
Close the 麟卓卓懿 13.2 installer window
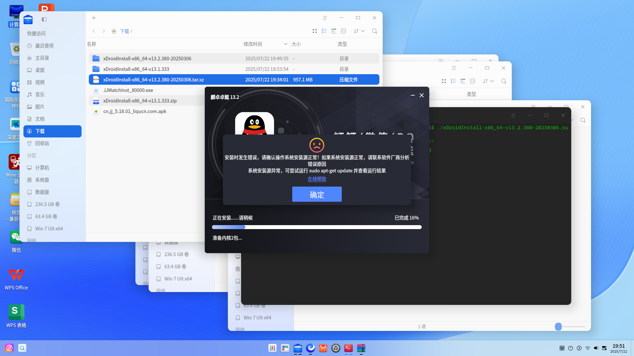[422, 95]
